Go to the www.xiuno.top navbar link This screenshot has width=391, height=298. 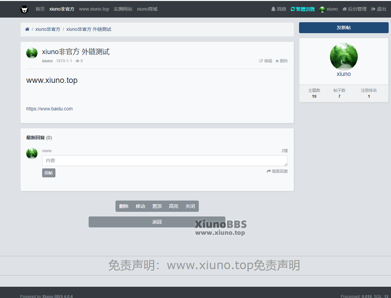(x=94, y=9)
